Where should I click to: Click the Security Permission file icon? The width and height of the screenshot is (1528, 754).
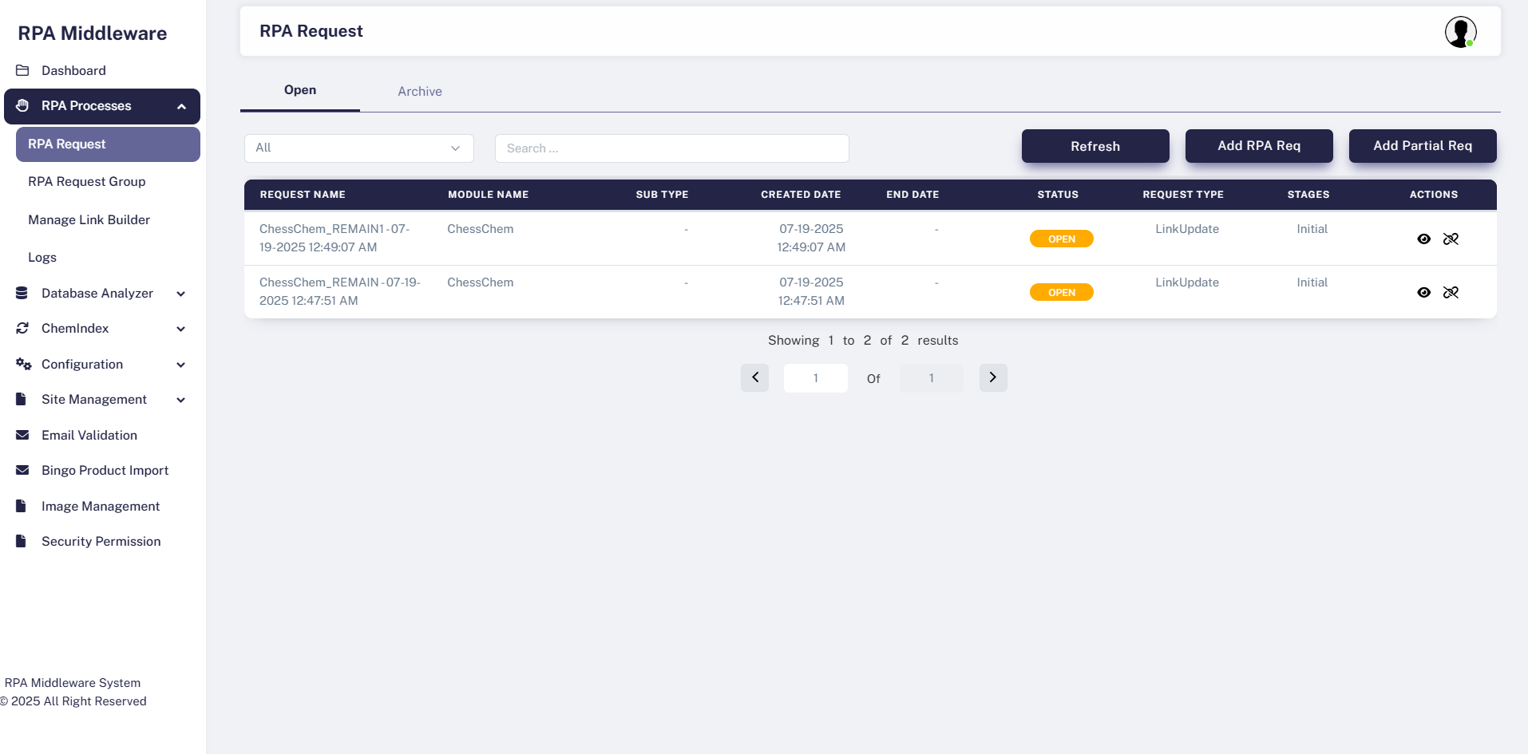click(x=22, y=541)
